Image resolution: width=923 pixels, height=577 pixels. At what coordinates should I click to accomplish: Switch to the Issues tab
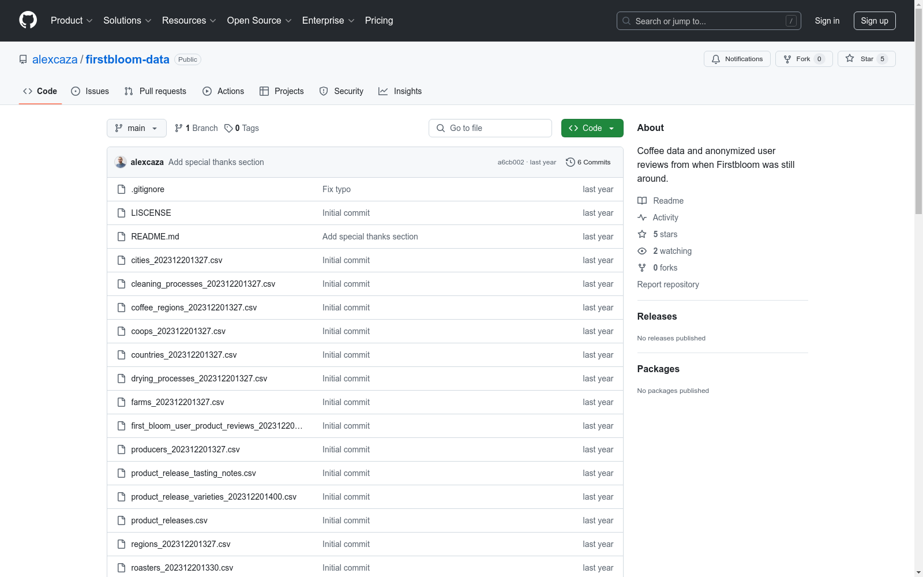[x=90, y=91]
